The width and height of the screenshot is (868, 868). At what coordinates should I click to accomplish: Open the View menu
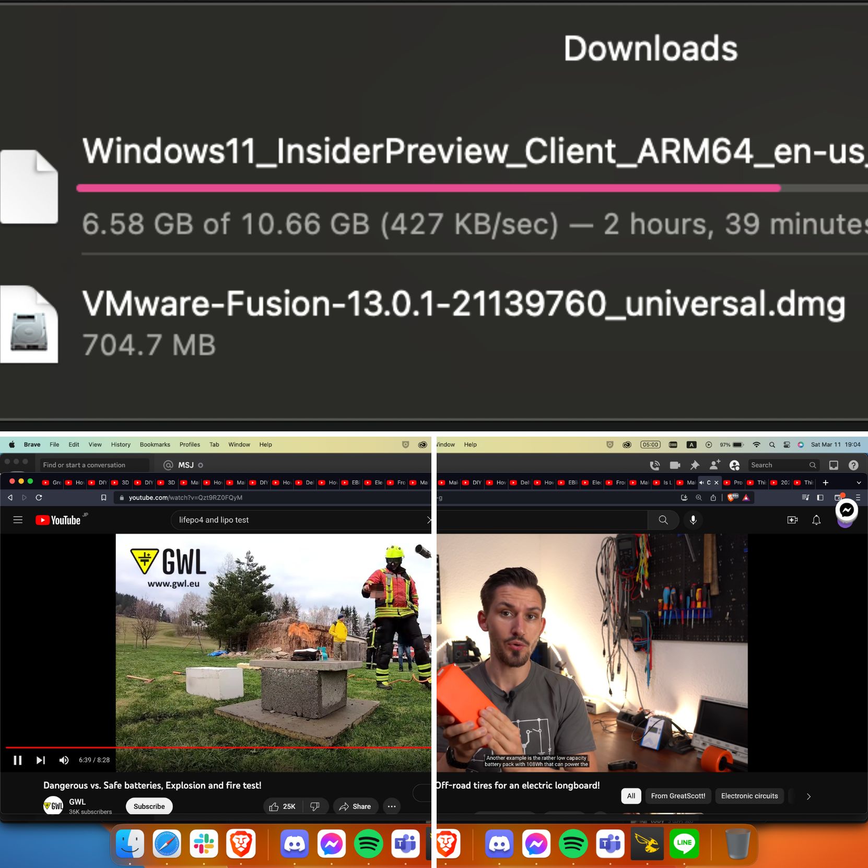coord(95,444)
